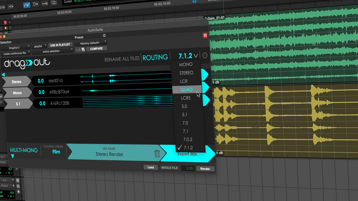Open the track Output selector
The height and width of the screenshot is (201, 358).
tap(7, 186)
